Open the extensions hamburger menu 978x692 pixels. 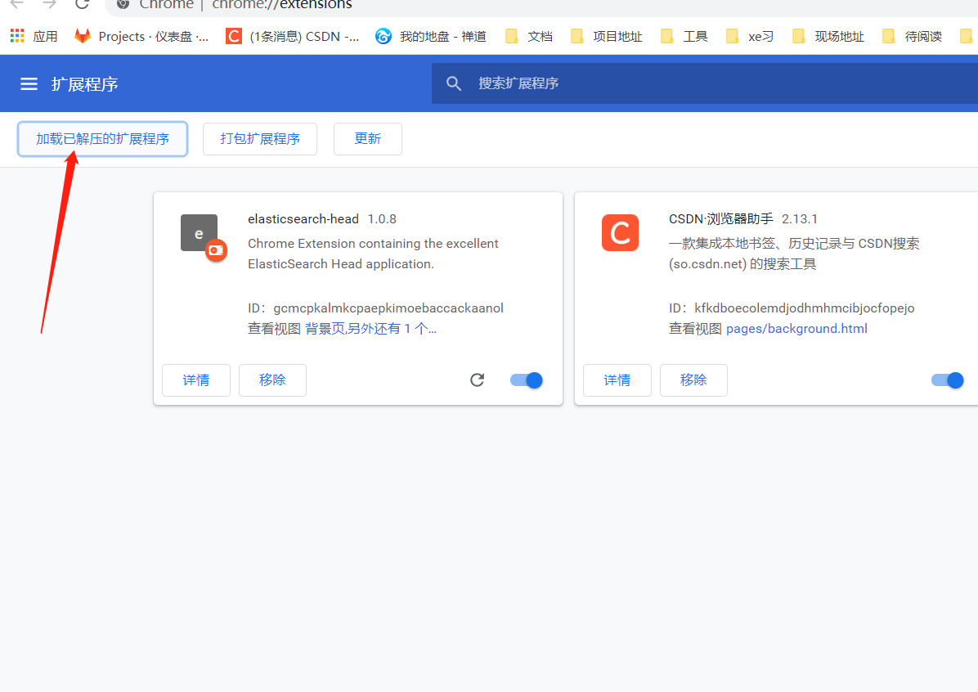(x=29, y=83)
